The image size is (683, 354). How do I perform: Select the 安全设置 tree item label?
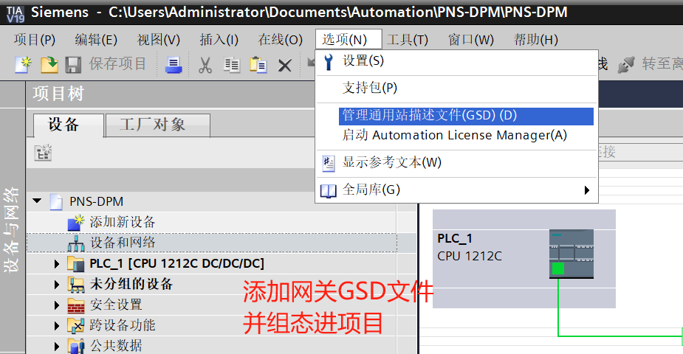[116, 305]
